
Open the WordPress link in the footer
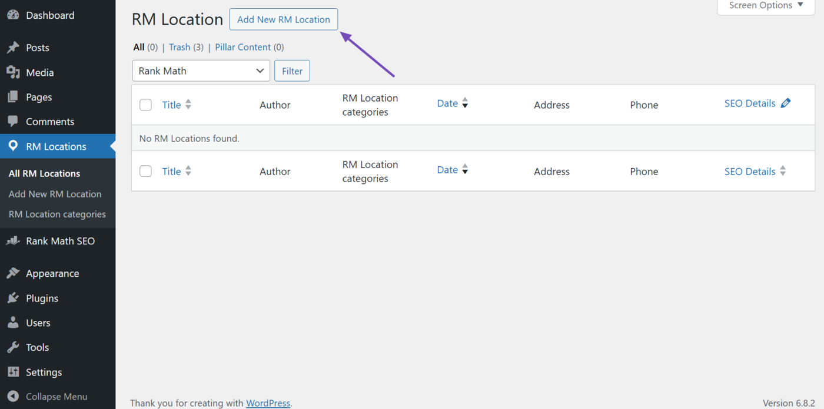click(x=268, y=403)
